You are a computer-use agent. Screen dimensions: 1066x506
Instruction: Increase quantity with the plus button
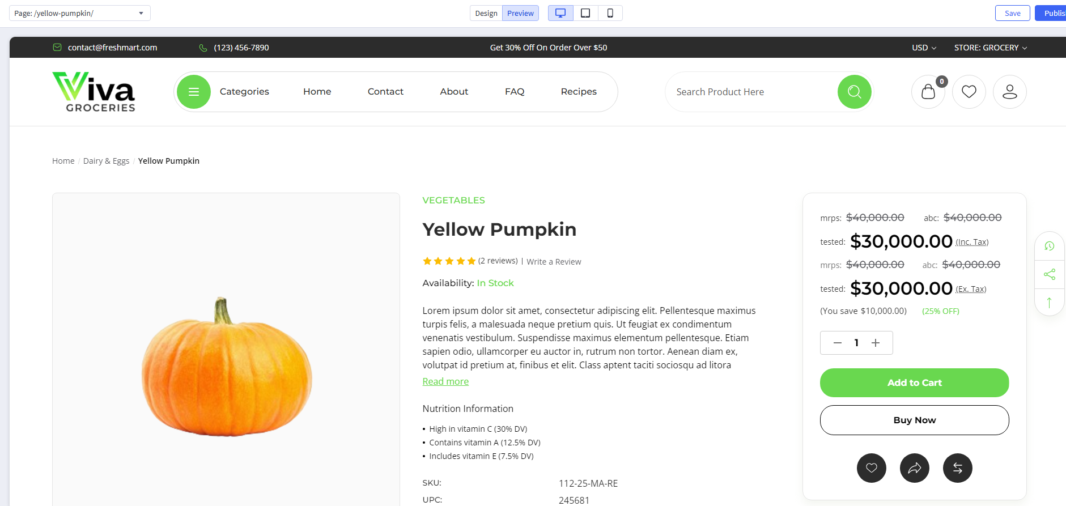point(876,343)
